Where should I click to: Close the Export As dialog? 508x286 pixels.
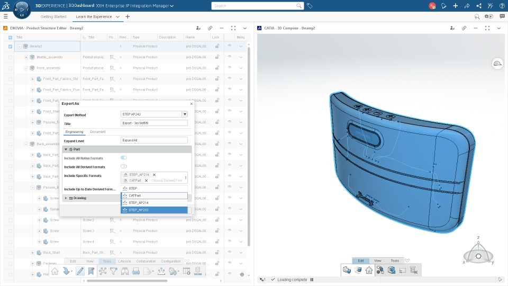(191, 104)
